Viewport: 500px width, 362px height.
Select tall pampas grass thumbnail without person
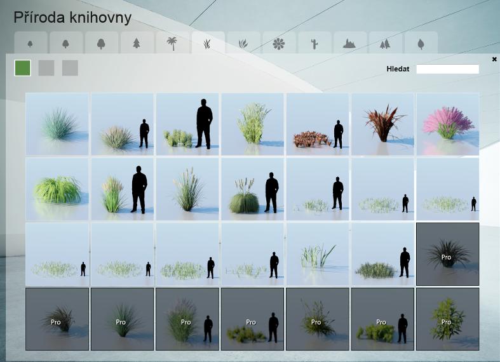pyautogui.click(x=187, y=189)
